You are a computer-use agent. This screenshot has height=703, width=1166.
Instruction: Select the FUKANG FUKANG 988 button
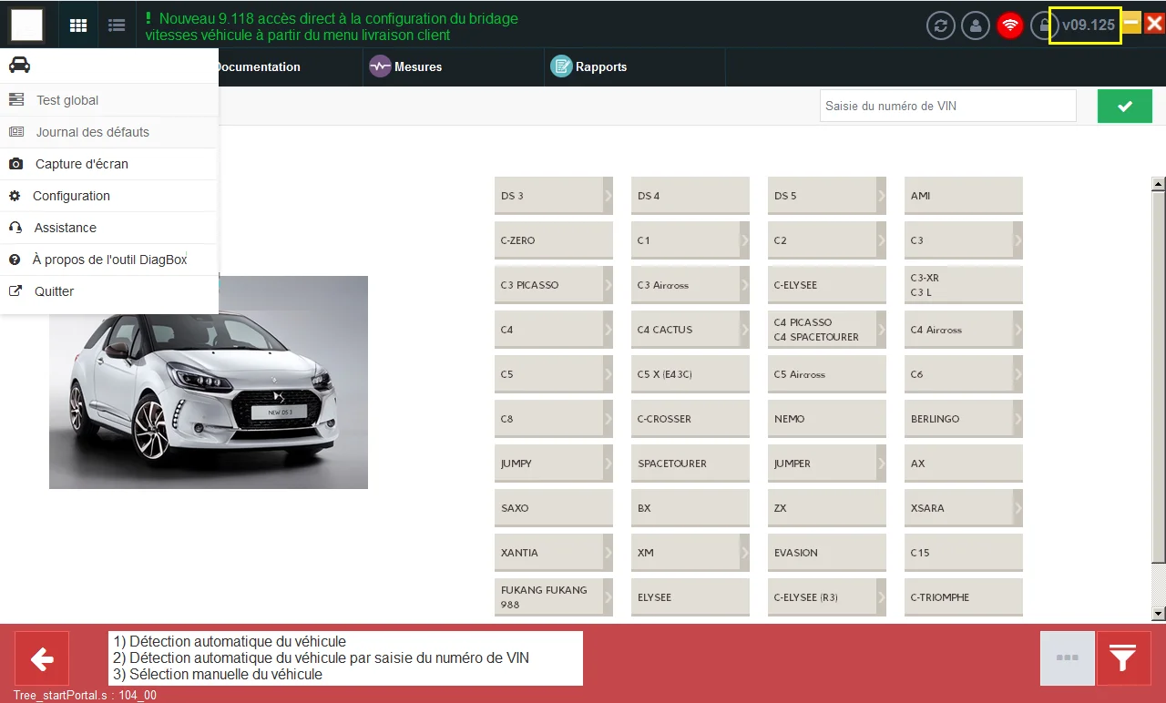click(554, 597)
